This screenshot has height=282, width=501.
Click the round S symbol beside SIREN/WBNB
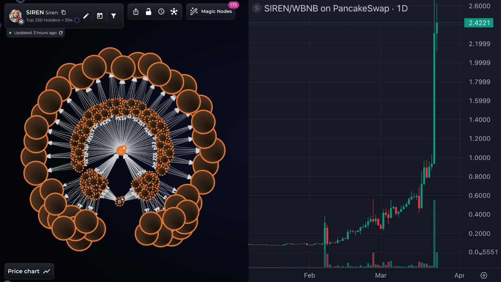pos(257,8)
